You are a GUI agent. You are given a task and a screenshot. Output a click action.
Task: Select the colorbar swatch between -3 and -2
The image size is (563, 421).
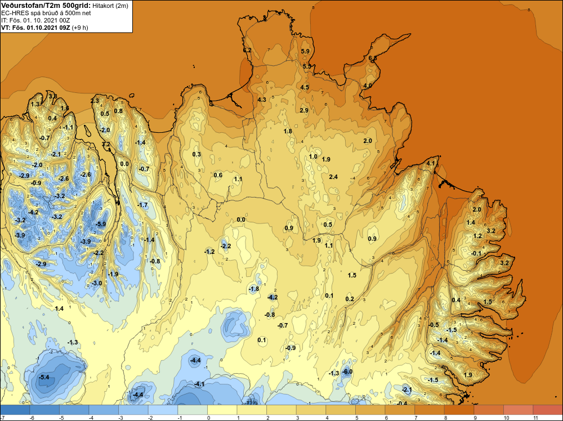point(133,410)
